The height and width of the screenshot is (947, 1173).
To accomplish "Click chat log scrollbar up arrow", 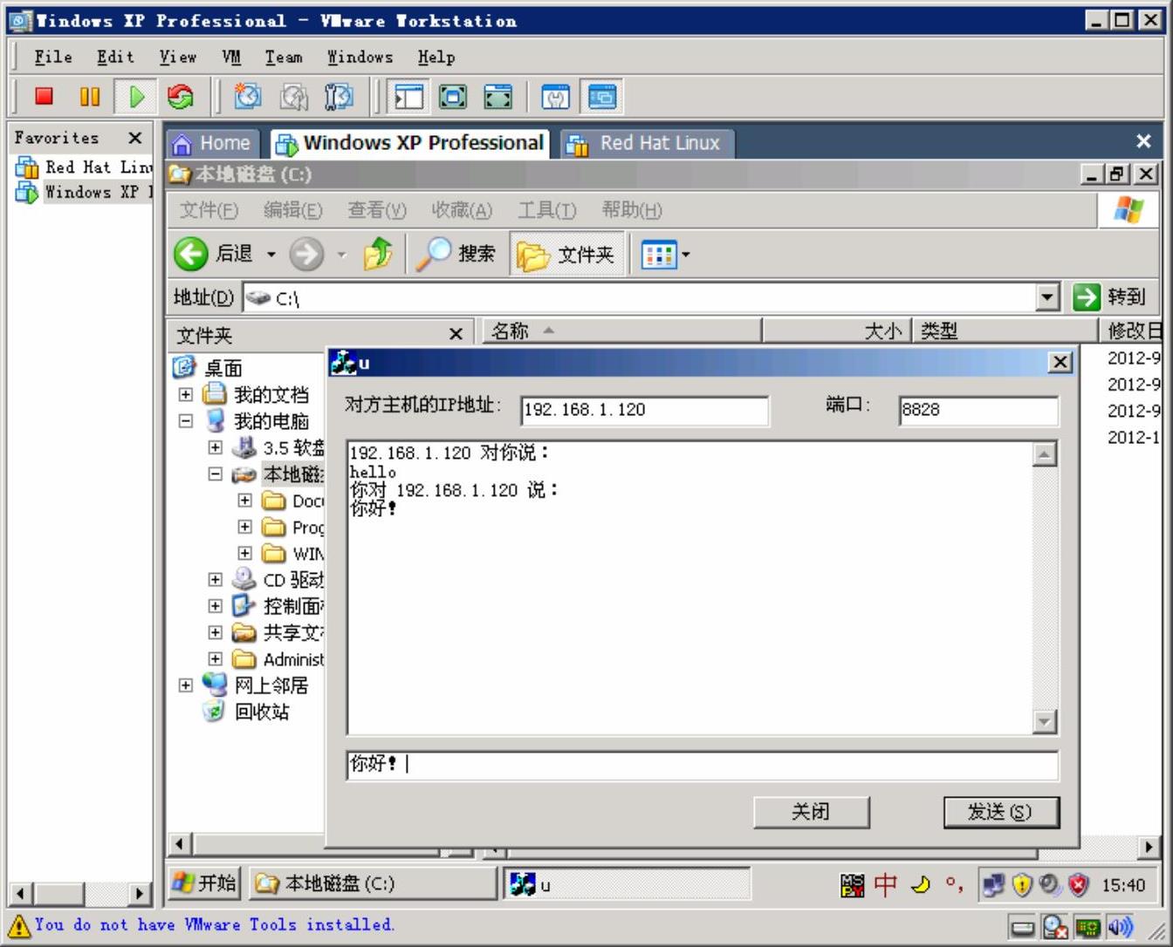I will tap(1045, 454).
